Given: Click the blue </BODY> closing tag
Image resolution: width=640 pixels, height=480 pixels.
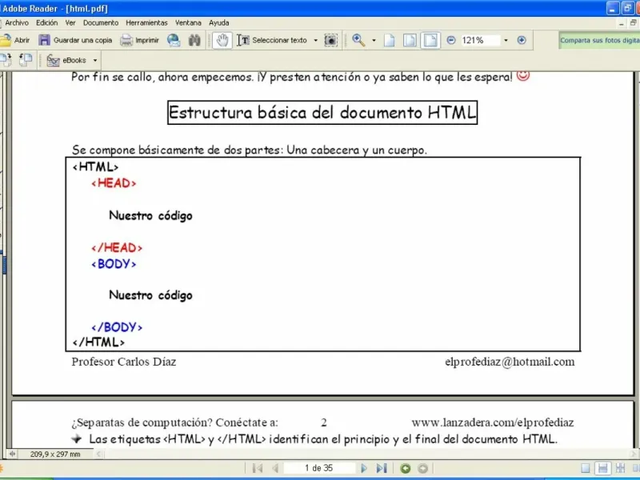Looking at the screenshot, I should pyautogui.click(x=117, y=327).
